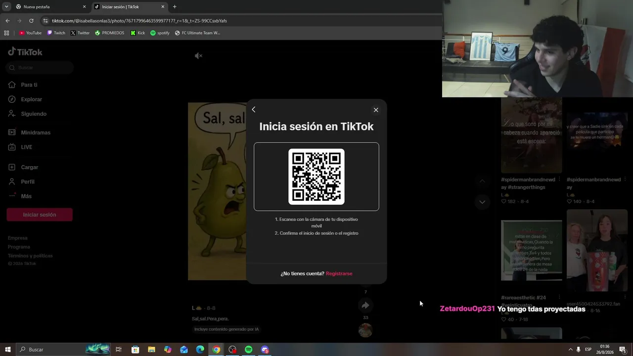Go to the next post arrow
Image resolution: width=633 pixels, height=356 pixels.
coord(482,202)
